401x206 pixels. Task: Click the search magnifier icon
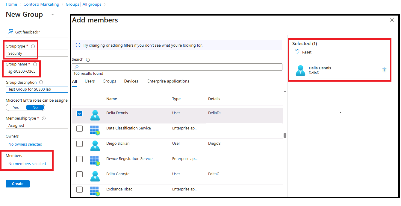(x=77, y=67)
